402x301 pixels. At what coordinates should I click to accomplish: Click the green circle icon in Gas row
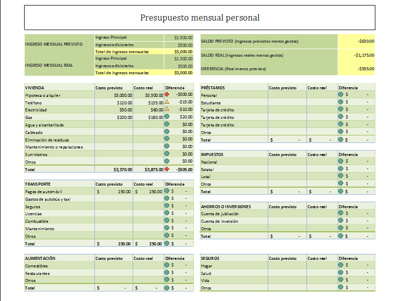pyautogui.click(x=167, y=116)
